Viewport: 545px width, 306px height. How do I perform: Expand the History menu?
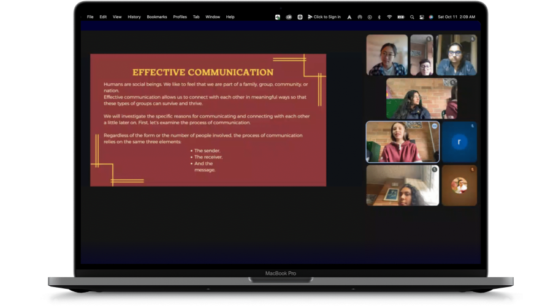(x=134, y=17)
